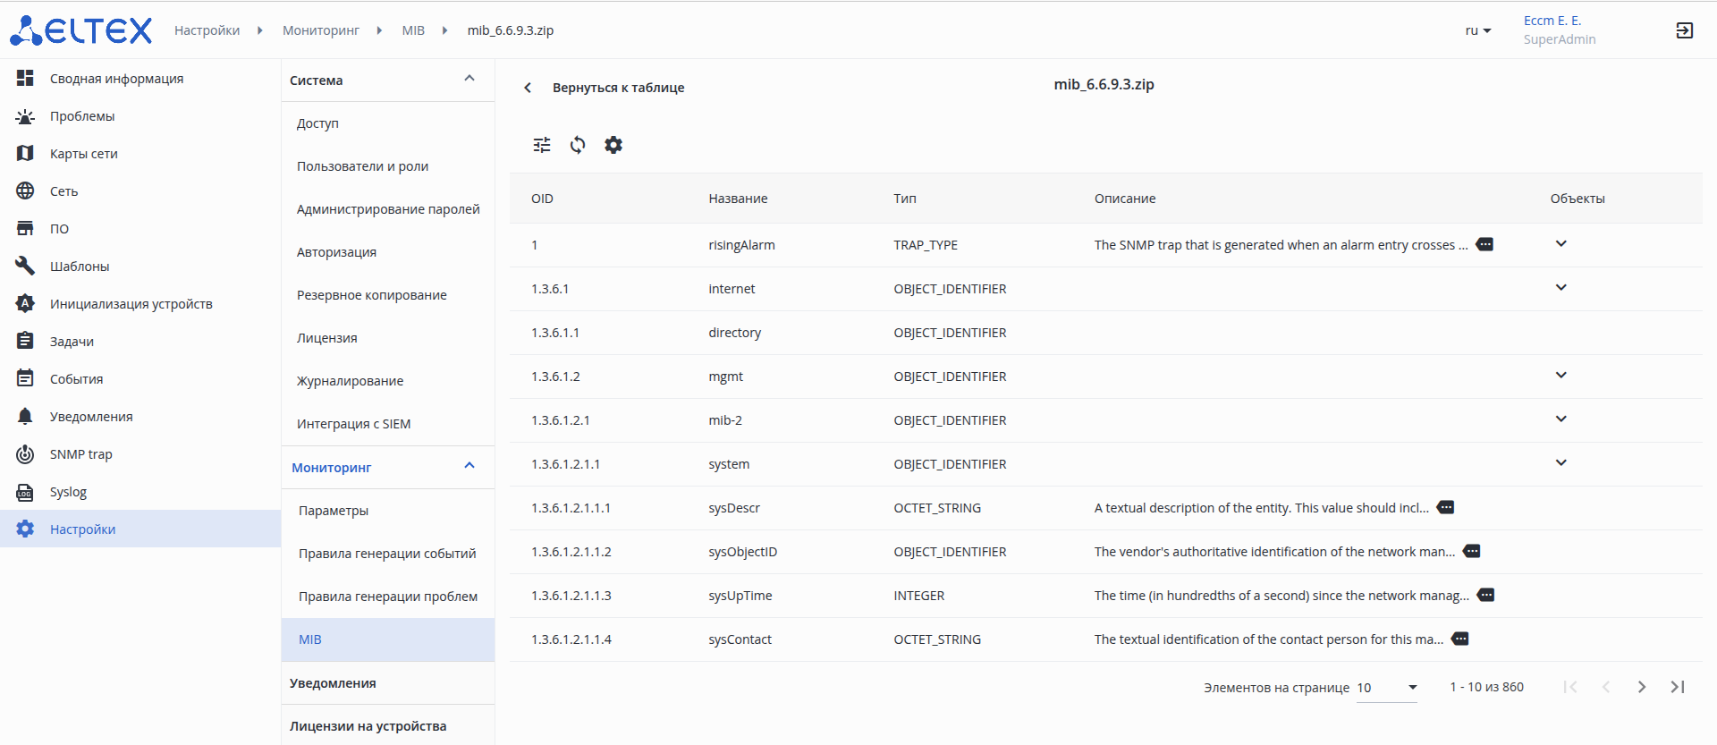1717x745 pixels.
Task: Open the Syslog section in sidebar
Action: point(68,492)
